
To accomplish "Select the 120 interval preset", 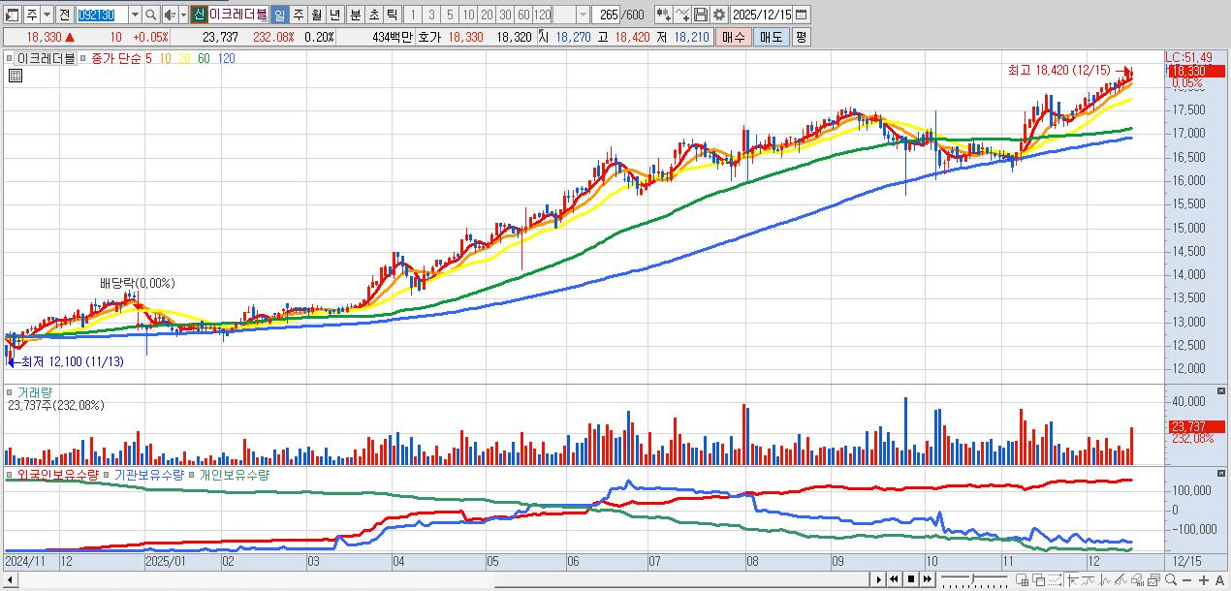I will tap(542, 15).
